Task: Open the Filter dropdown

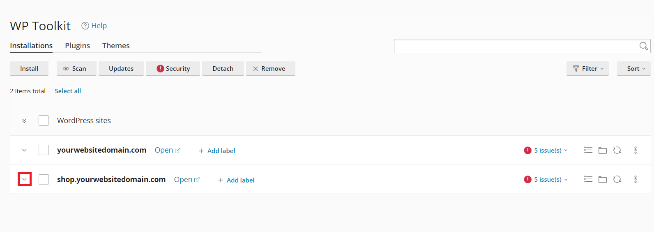Action: [x=587, y=69]
